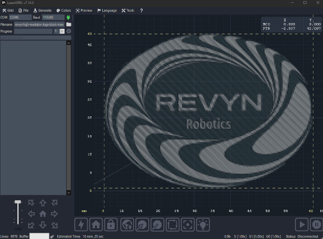Jog down with the down arrow
Image resolution: width=323 pixels, height=239 pixels.
pyautogui.click(x=43, y=225)
